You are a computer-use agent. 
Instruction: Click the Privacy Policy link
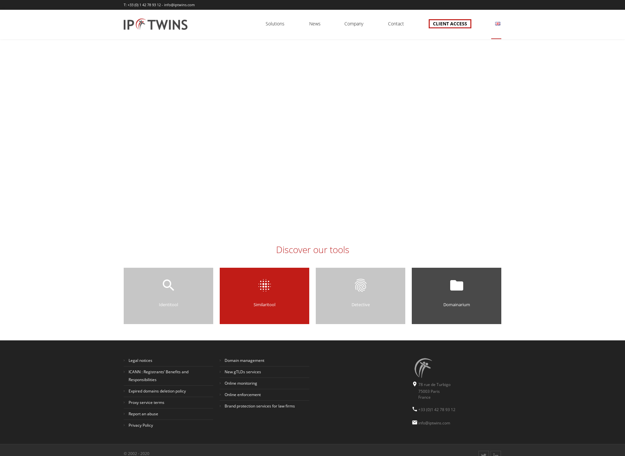(141, 425)
